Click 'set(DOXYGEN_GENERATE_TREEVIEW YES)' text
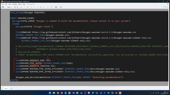This screenshot has height=95, width=170. tap(35, 66)
